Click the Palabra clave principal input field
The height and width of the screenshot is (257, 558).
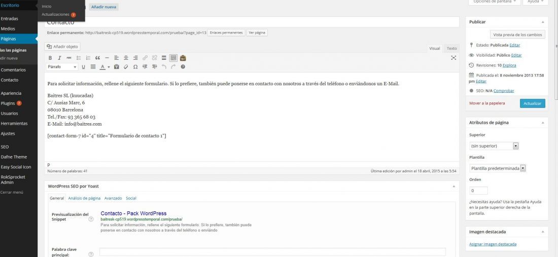pyautogui.click(x=272, y=252)
